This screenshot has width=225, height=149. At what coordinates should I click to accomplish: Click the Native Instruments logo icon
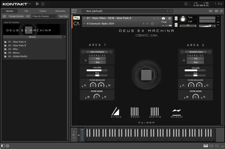(x=220, y=4)
